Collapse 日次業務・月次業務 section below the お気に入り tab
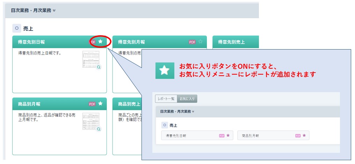355x164 pixels. click(177, 112)
